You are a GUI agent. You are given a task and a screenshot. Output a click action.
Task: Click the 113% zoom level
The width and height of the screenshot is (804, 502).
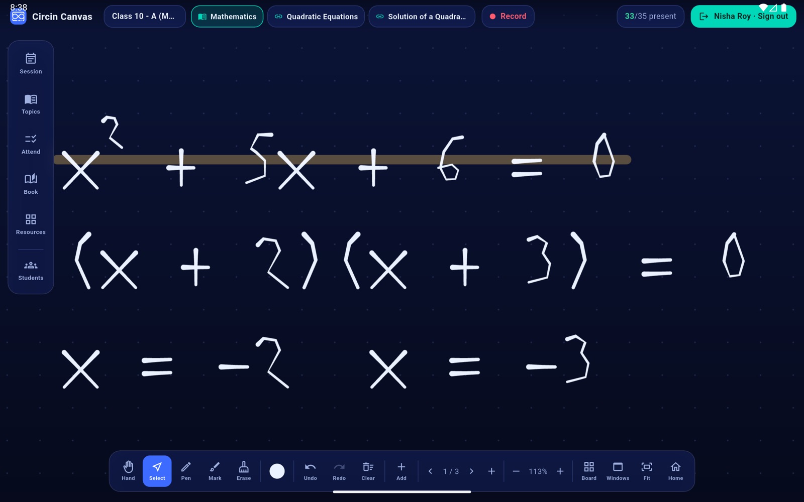pyautogui.click(x=538, y=471)
